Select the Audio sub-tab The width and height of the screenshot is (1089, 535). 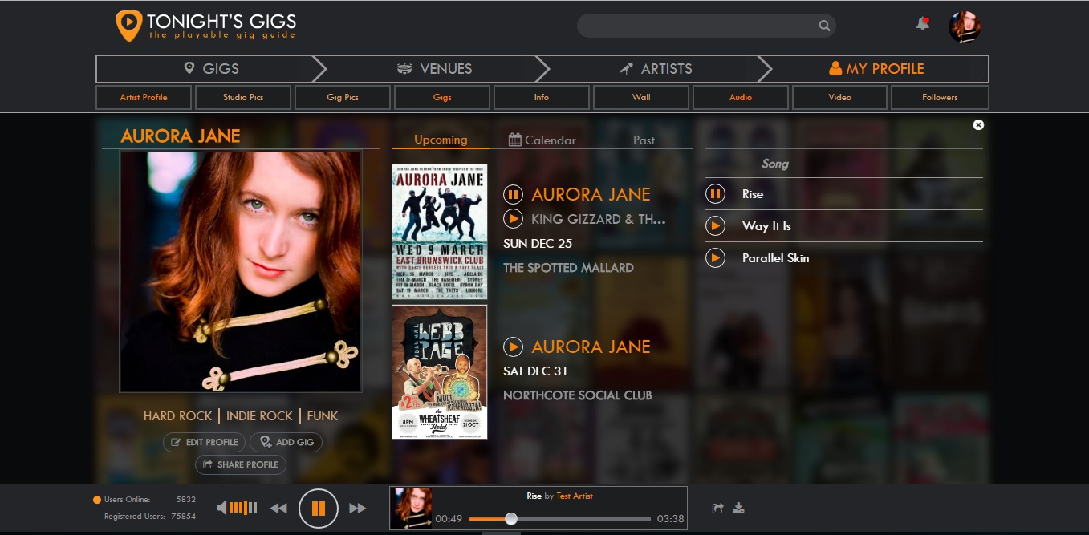pos(741,97)
